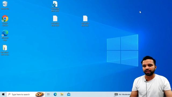
Task: Open the Mail app from the taskbar
Action: (x=69, y=94)
